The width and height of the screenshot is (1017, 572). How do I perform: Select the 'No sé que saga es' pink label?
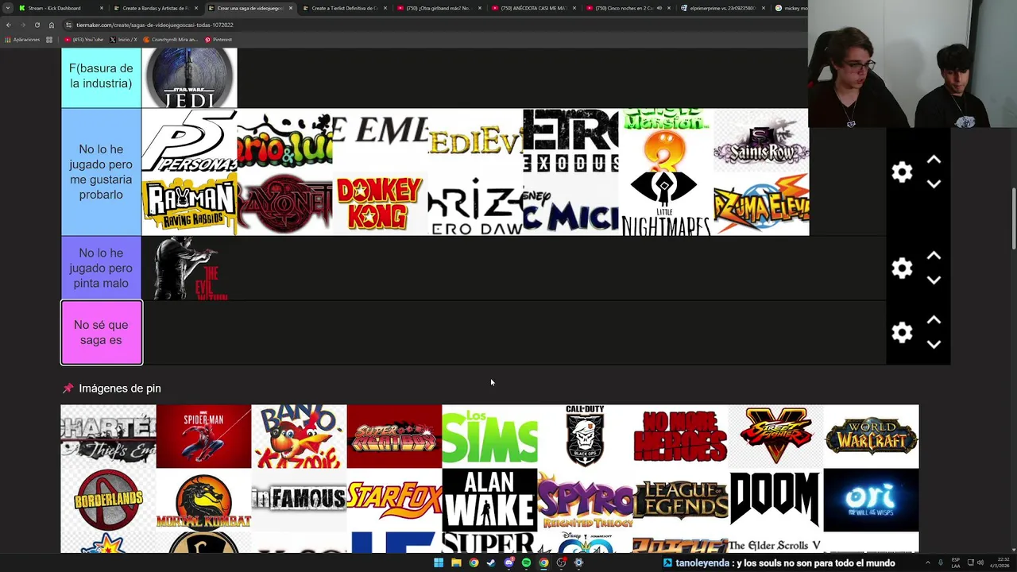(x=101, y=333)
